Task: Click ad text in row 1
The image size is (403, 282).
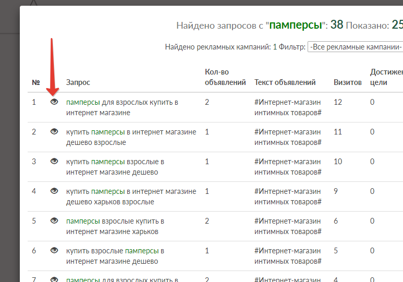Action: (x=288, y=107)
